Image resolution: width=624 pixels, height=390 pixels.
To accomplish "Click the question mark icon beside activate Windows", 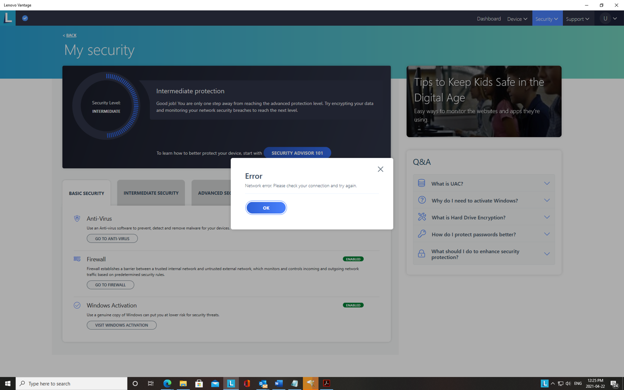I will pos(422,200).
